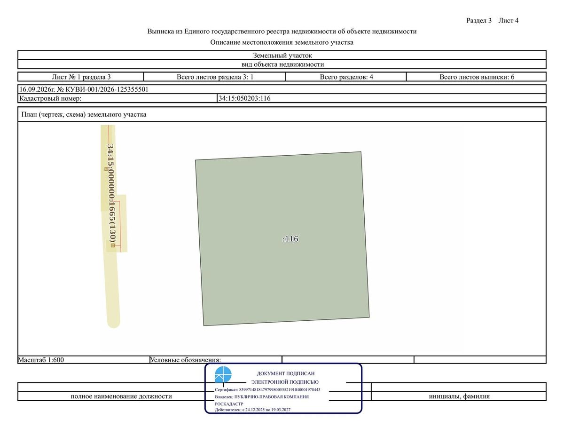Screen dimensions: 564x436
Task: Click the square marker beside the '(130)' label end
Action: pos(112,246)
